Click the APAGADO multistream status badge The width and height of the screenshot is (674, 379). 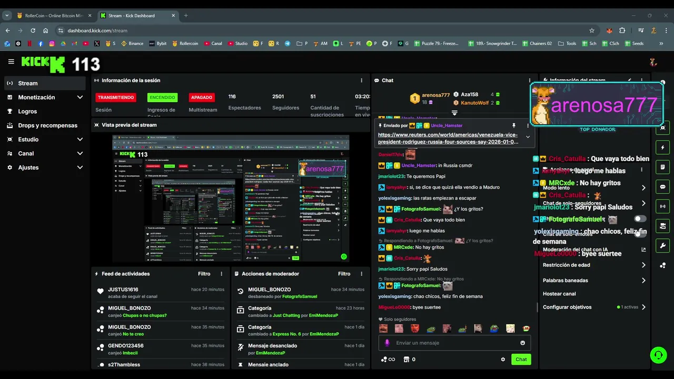coord(202,97)
